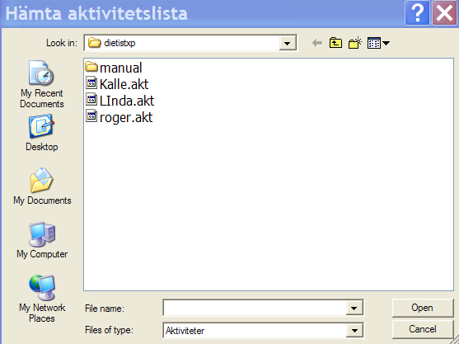The height and width of the screenshot is (344, 459).
Task: Open My Computer shortcut
Action: pyautogui.click(x=42, y=240)
